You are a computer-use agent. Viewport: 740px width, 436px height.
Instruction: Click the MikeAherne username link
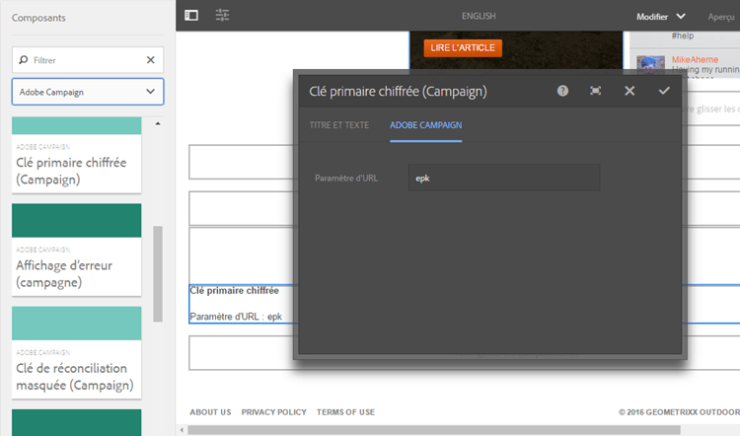695,59
